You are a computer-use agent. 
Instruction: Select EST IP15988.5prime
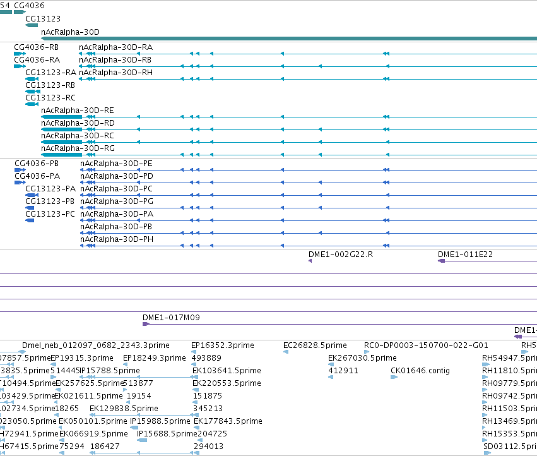coord(160,421)
